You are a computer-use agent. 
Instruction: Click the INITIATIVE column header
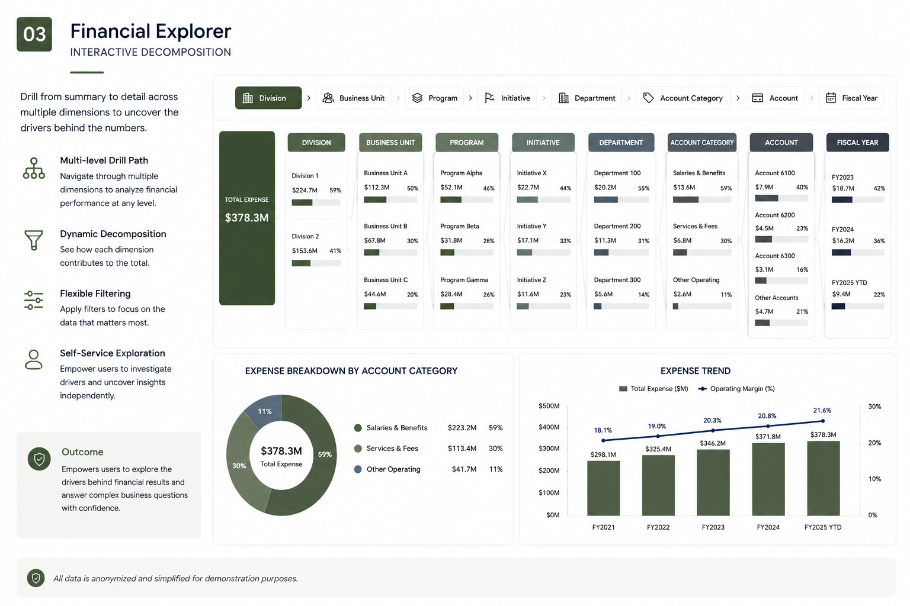click(x=543, y=143)
